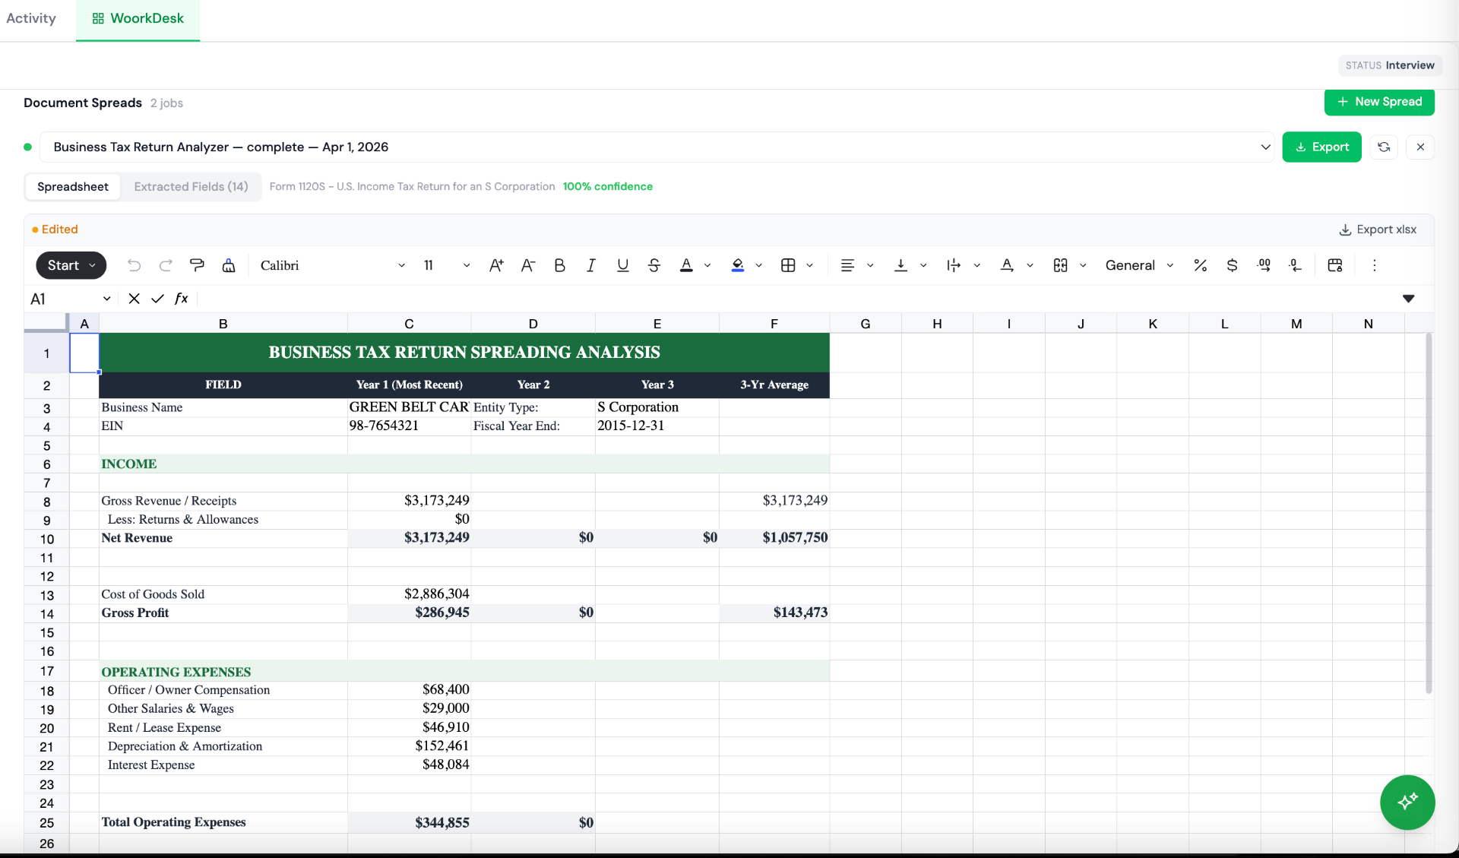This screenshot has height=858, width=1459.
Task: Toggle Underline formatting
Action: [622, 265]
